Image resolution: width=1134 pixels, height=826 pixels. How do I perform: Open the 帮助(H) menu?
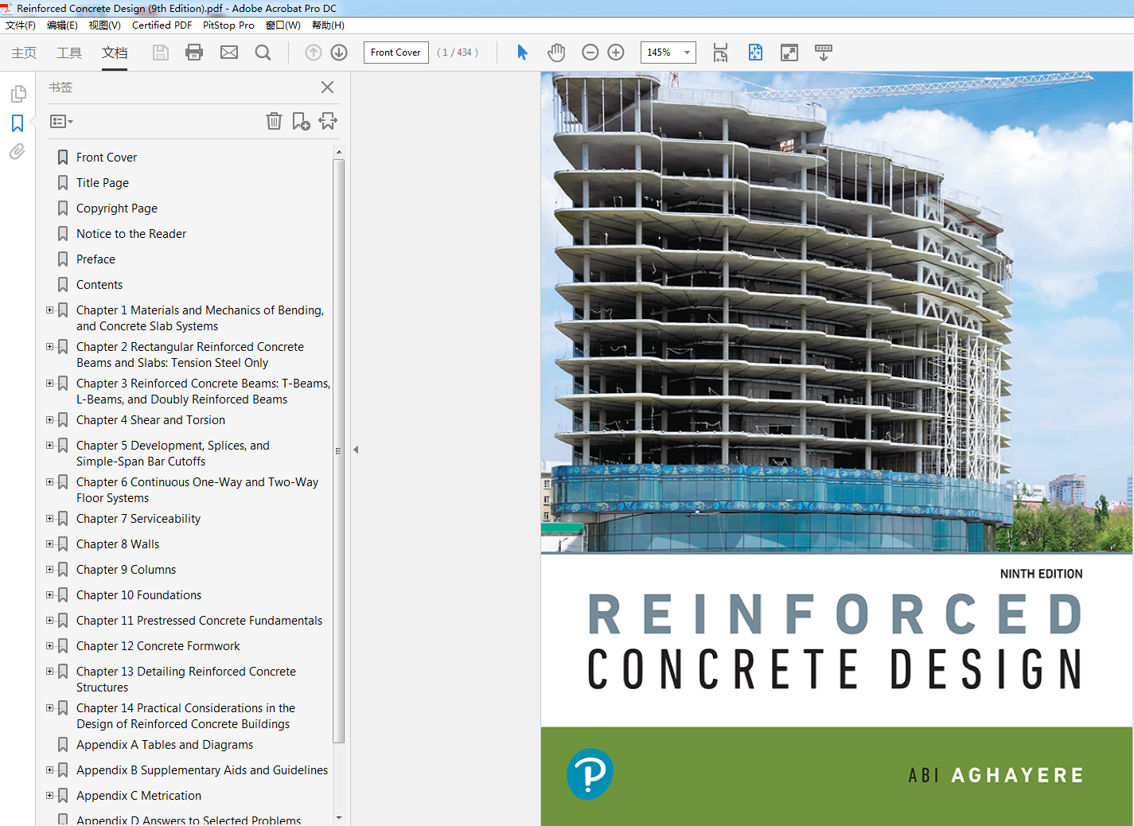point(328,25)
